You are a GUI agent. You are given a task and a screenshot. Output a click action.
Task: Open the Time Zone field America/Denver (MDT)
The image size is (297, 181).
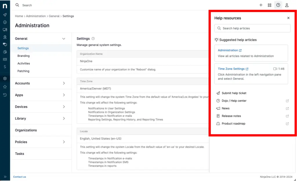point(142,89)
